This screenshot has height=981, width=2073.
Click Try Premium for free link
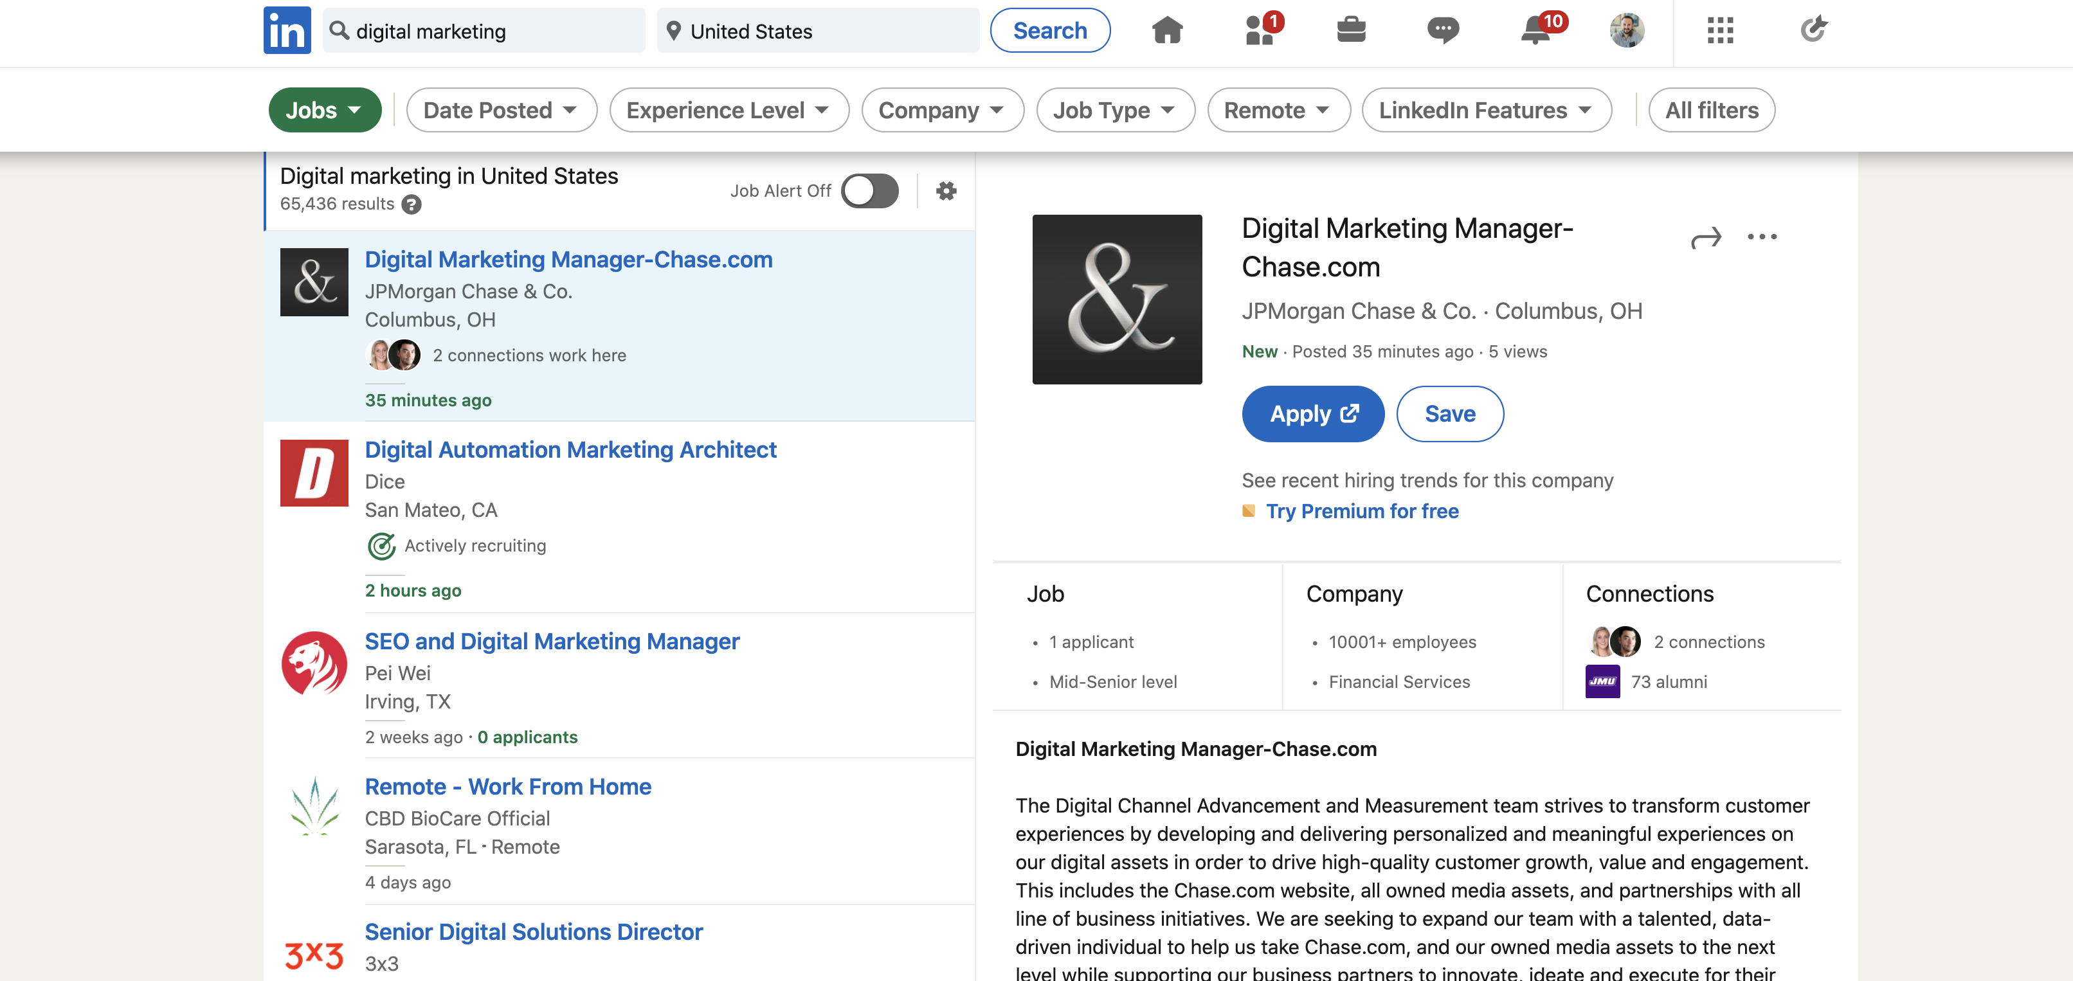click(1362, 511)
